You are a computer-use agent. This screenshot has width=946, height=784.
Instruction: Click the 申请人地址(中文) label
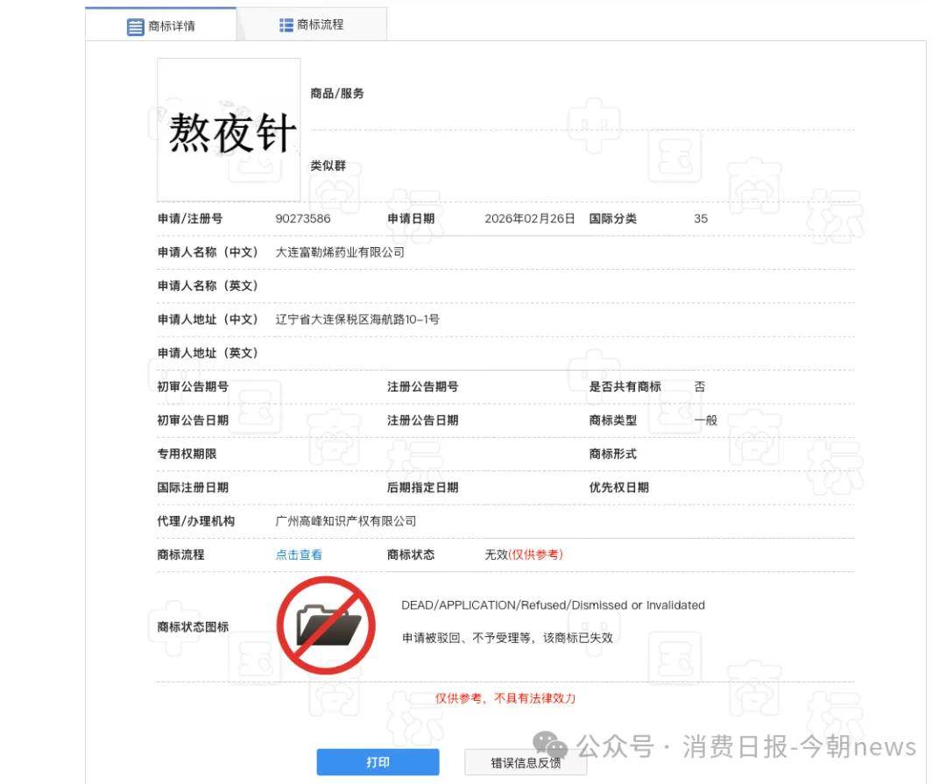tap(208, 319)
